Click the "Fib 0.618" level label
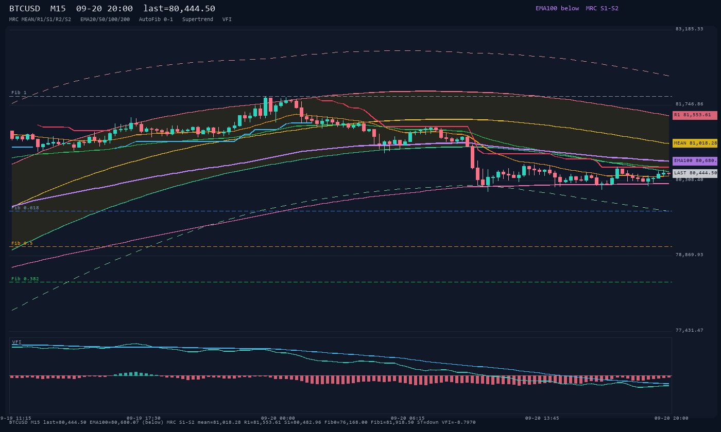This screenshot has width=721, height=432. [x=25, y=208]
